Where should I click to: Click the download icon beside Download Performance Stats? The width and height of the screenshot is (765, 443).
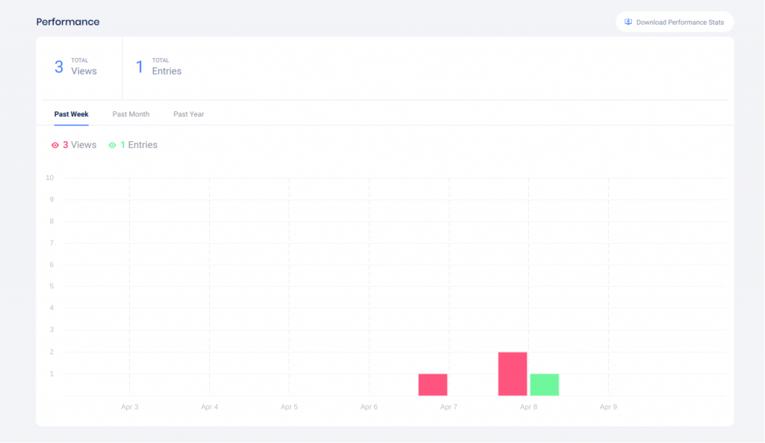(628, 22)
